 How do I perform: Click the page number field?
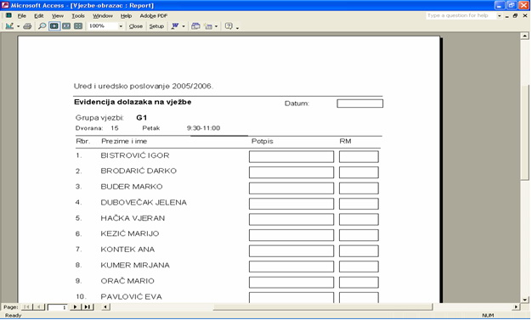(x=58, y=307)
